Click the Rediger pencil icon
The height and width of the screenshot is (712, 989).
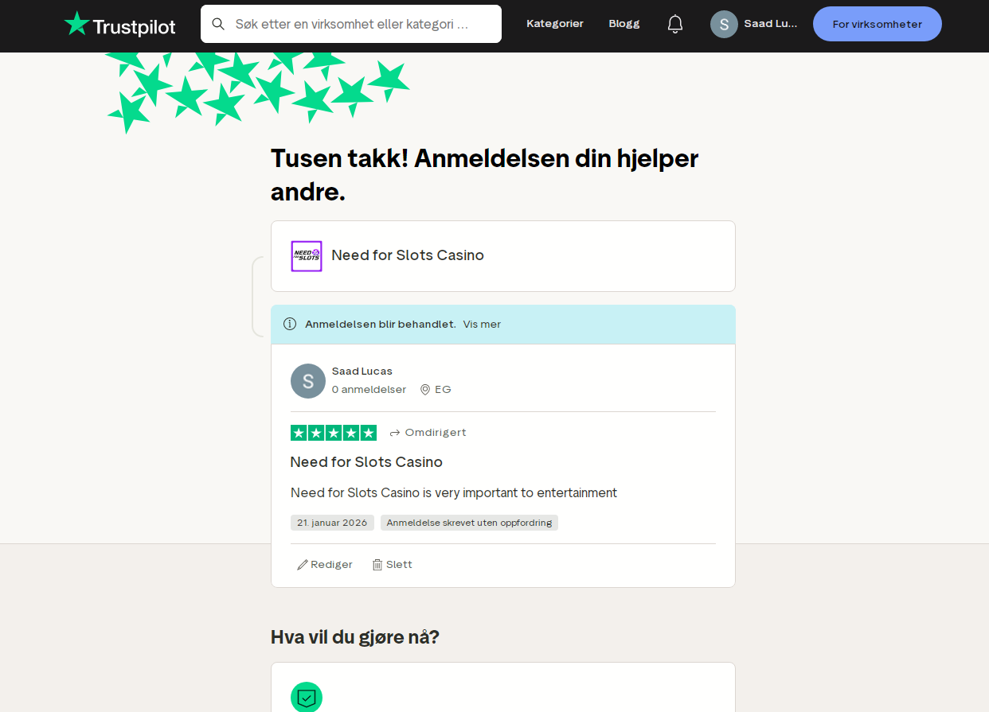click(303, 565)
